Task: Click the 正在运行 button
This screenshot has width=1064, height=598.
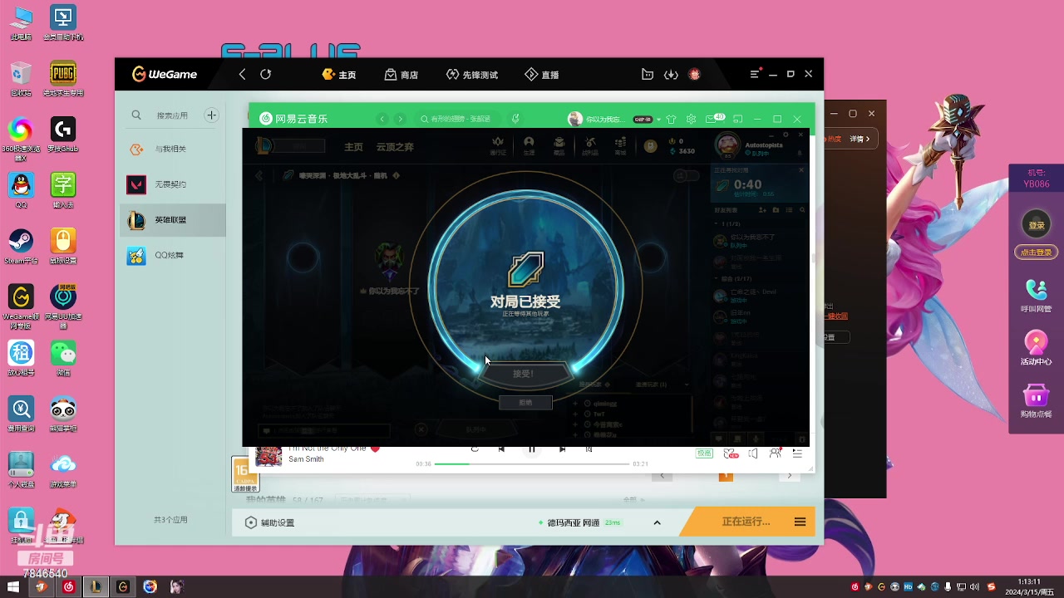Action: (746, 522)
